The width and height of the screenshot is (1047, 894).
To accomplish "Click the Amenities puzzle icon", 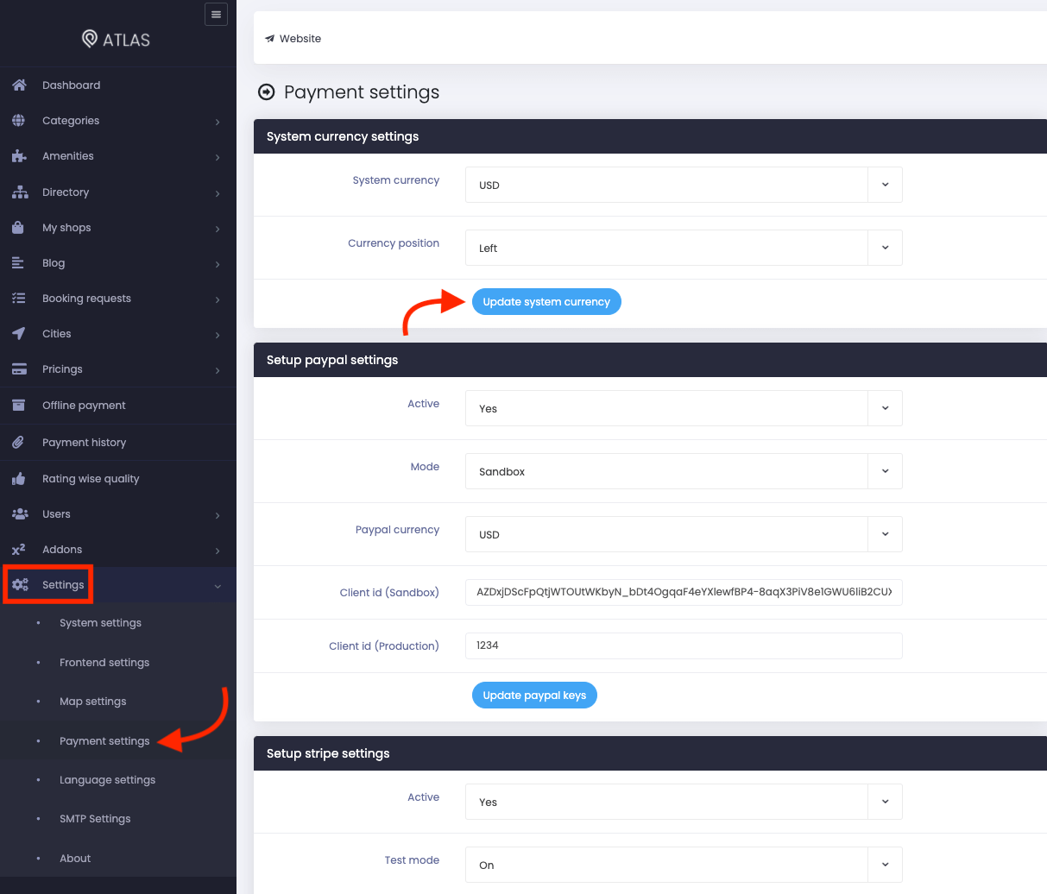I will coord(19,156).
